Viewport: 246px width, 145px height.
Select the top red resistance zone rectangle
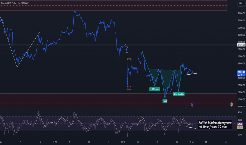pos(113,6)
